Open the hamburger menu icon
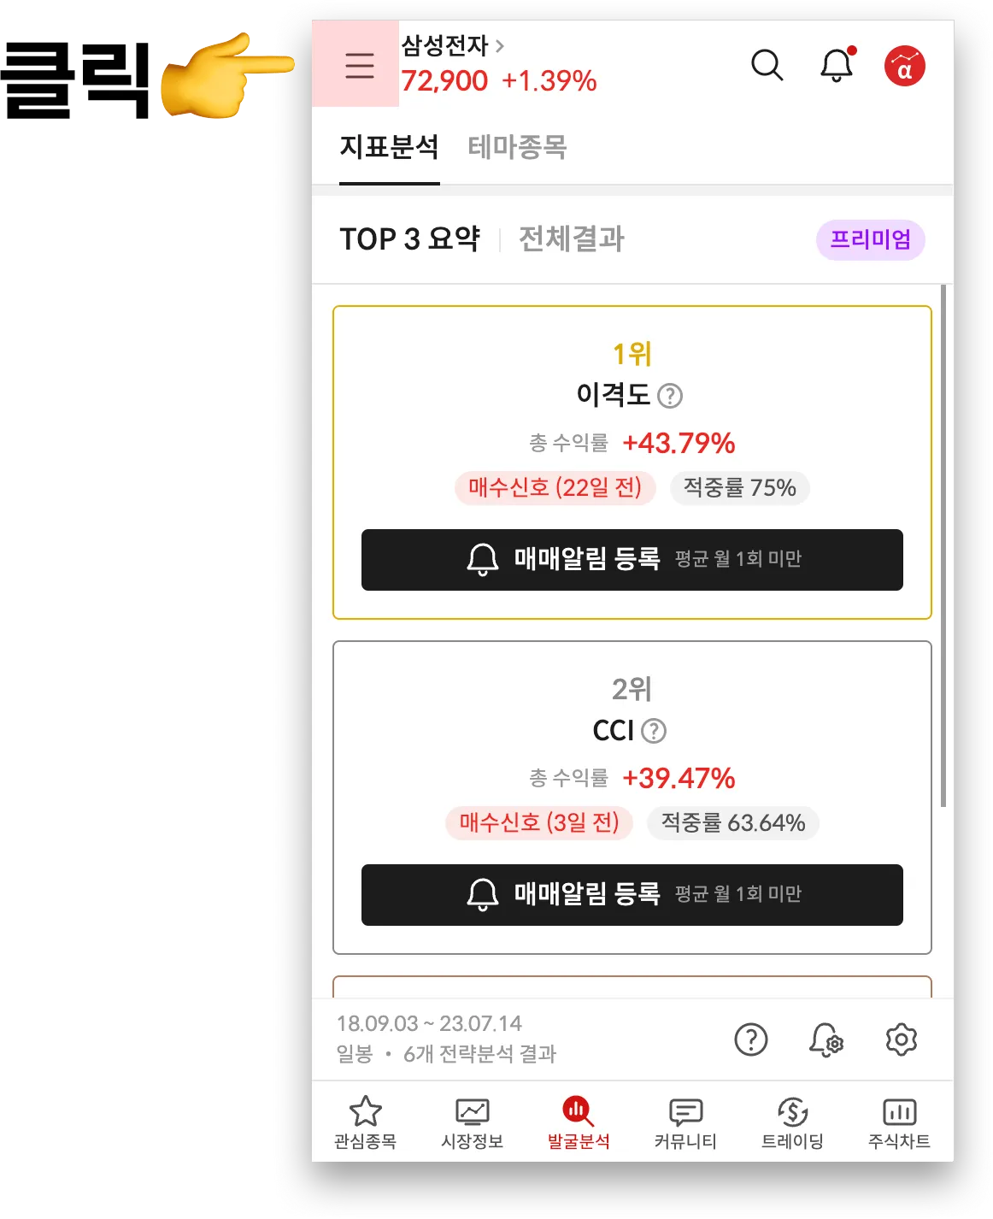Viewport: 993px width, 1219px height. [x=359, y=65]
